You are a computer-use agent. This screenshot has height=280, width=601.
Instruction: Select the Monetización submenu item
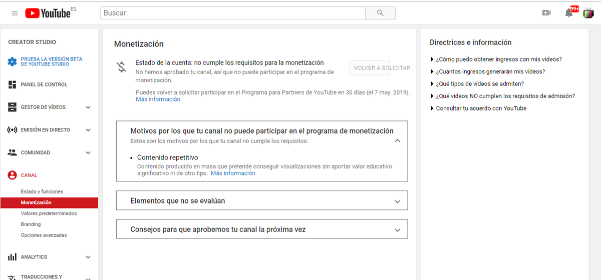(x=49, y=202)
